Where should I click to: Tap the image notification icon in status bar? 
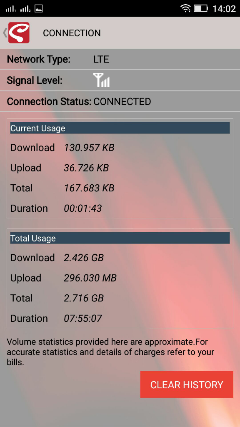tap(39, 8)
